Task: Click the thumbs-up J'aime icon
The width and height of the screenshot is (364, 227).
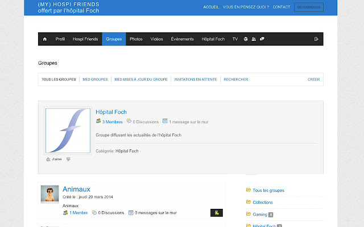Action: 48,159
